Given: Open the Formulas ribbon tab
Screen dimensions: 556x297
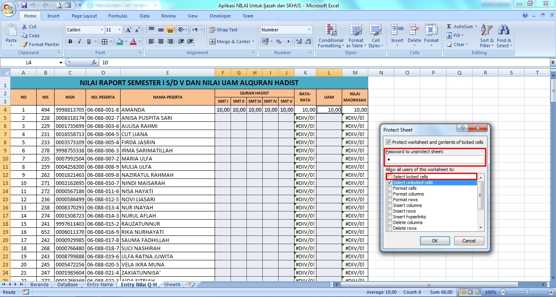Looking at the screenshot, I should (x=118, y=16).
